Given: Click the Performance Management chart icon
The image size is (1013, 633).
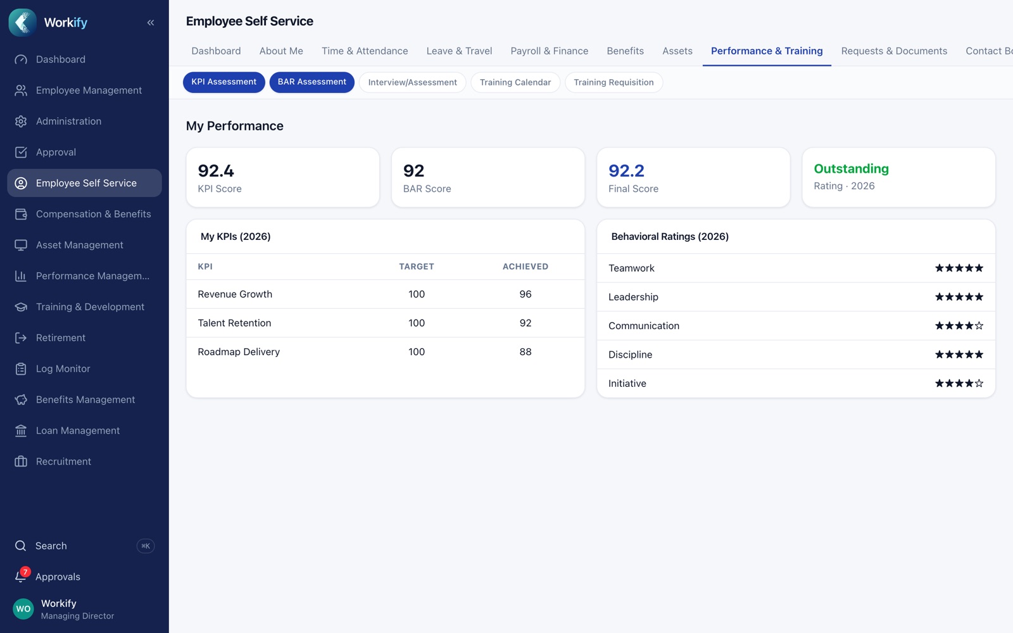Looking at the screenshot, I should click(21, 276).
